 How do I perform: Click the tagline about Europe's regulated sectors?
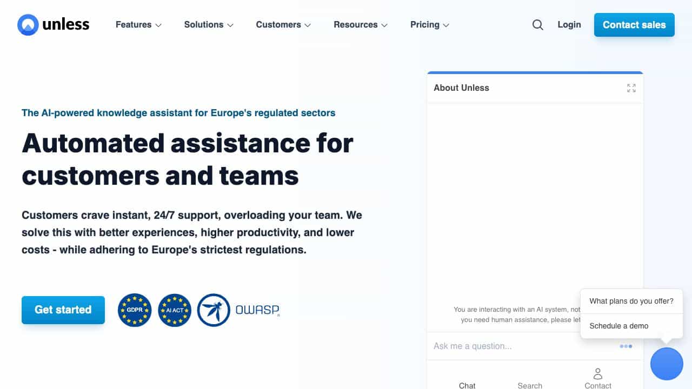(x=178, y=113)
